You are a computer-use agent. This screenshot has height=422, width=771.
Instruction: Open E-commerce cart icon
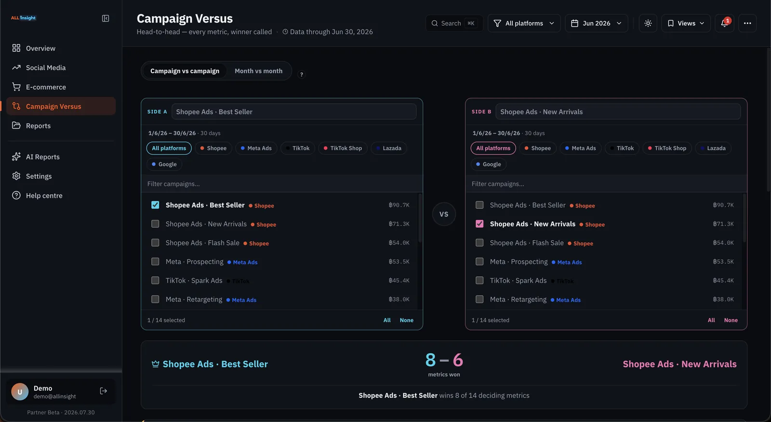[x=16, y=87]
